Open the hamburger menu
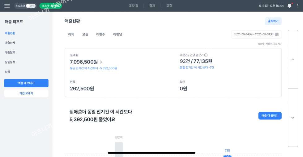Viewport: 303px width, 157px height. coord(7,6)
